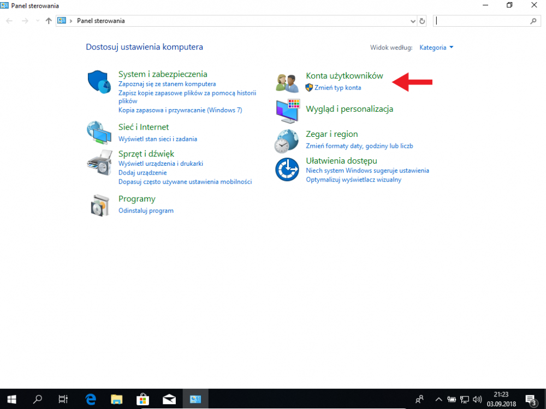Click the breadcrumb chevron before Panel sterowania

71,21
